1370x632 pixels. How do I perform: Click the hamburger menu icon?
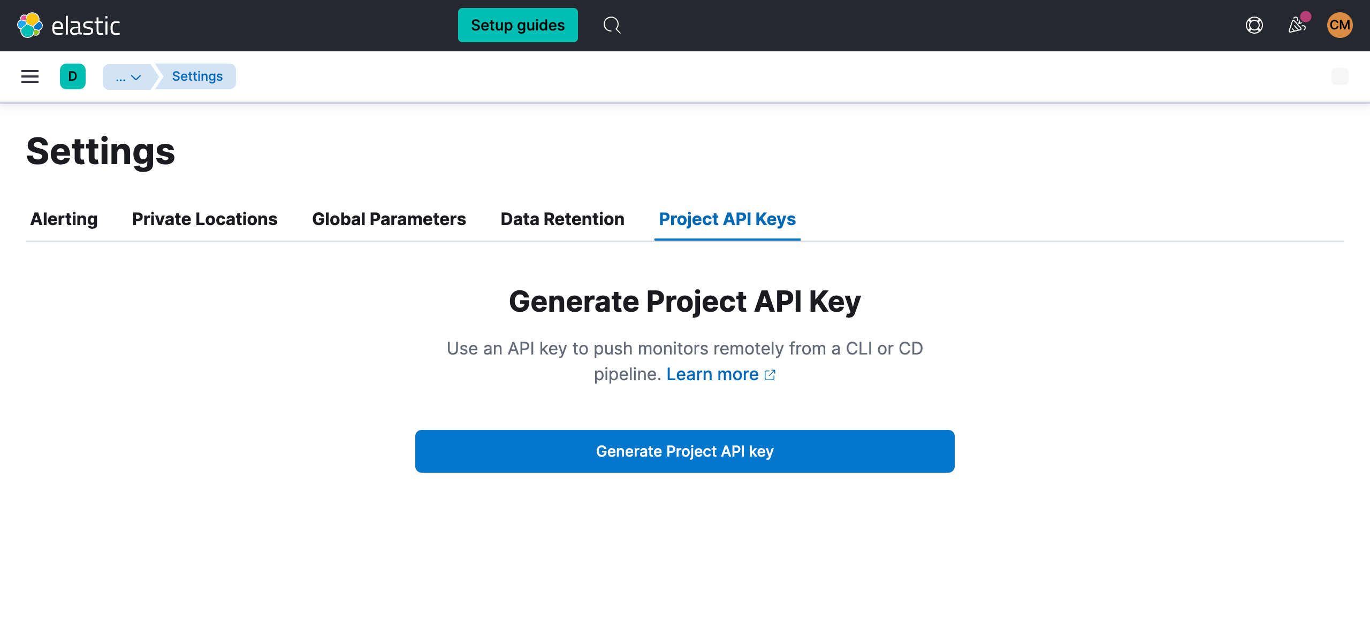[x=31, y=77]
